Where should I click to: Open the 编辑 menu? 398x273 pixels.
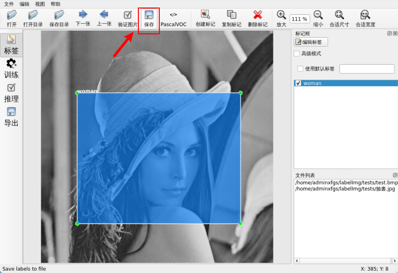[25, 4]
